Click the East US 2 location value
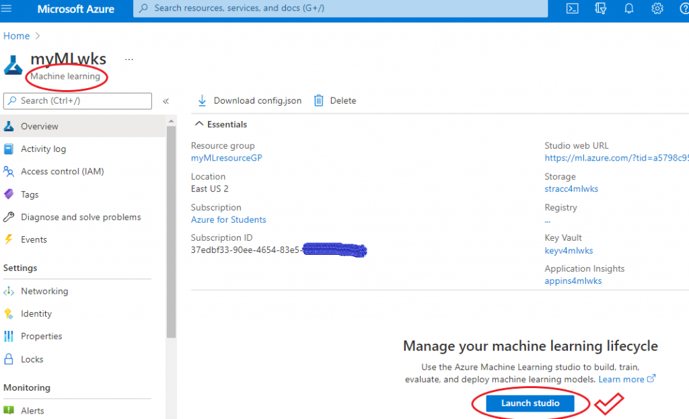 click(x=210, y=189)
